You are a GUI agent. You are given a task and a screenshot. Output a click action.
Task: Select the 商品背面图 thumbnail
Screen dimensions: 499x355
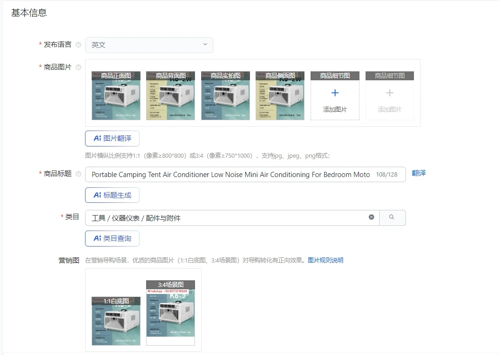[x=171, y=96]
